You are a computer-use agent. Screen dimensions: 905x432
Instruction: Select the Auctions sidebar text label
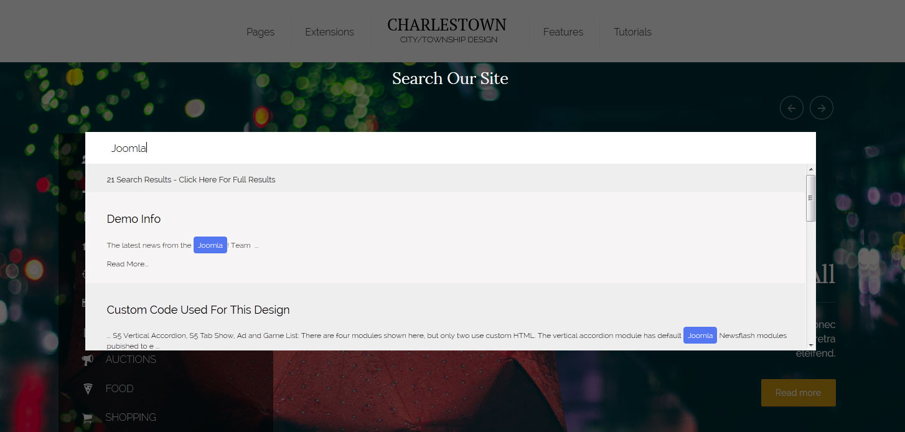(x=131, y=360)
